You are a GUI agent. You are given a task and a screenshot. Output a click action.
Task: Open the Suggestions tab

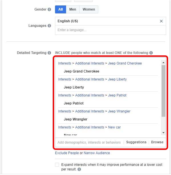click(x=136, y=142)
